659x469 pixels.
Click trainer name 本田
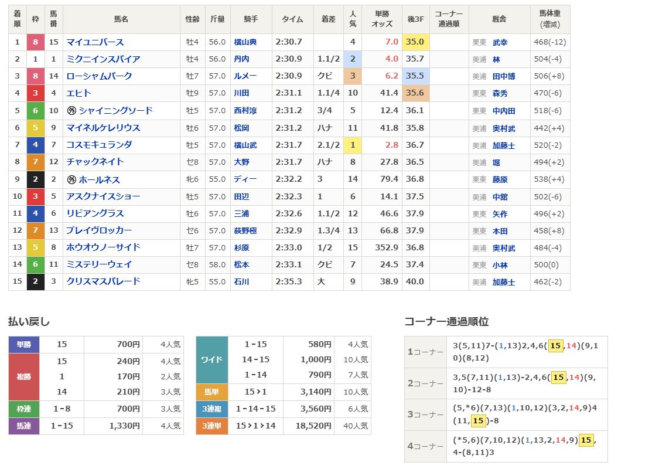pos(500,232)
